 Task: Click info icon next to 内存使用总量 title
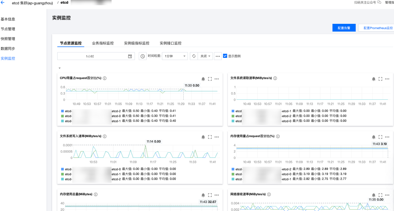[x=96, y=194]
